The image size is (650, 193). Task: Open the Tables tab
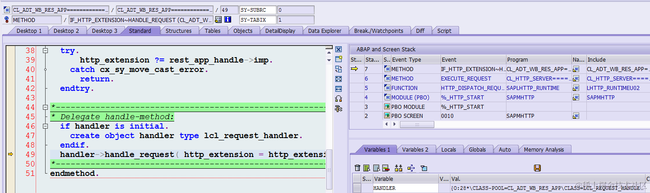(213, 31)
